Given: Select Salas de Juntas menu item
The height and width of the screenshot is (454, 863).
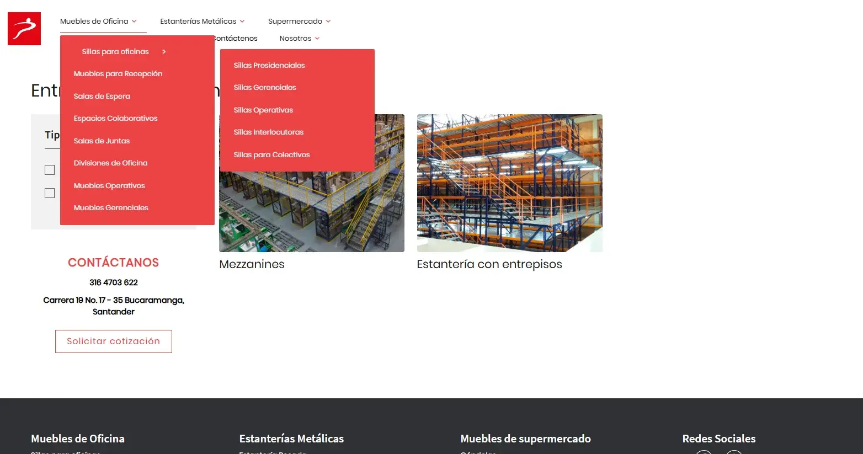Looking at the screenshot, I should 102,141.
